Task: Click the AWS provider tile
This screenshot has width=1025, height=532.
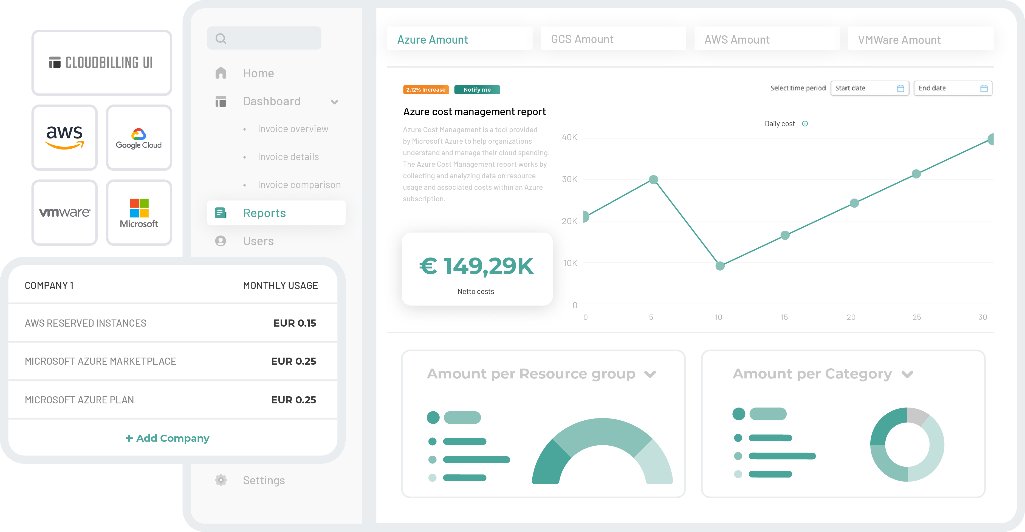Action: (64, 137)
